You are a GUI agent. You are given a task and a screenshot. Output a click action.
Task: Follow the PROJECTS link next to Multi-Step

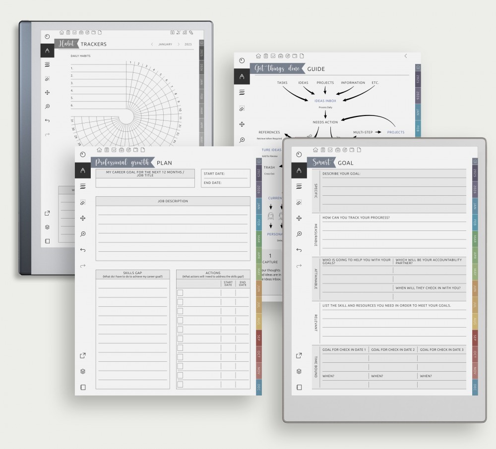[395, 132]
